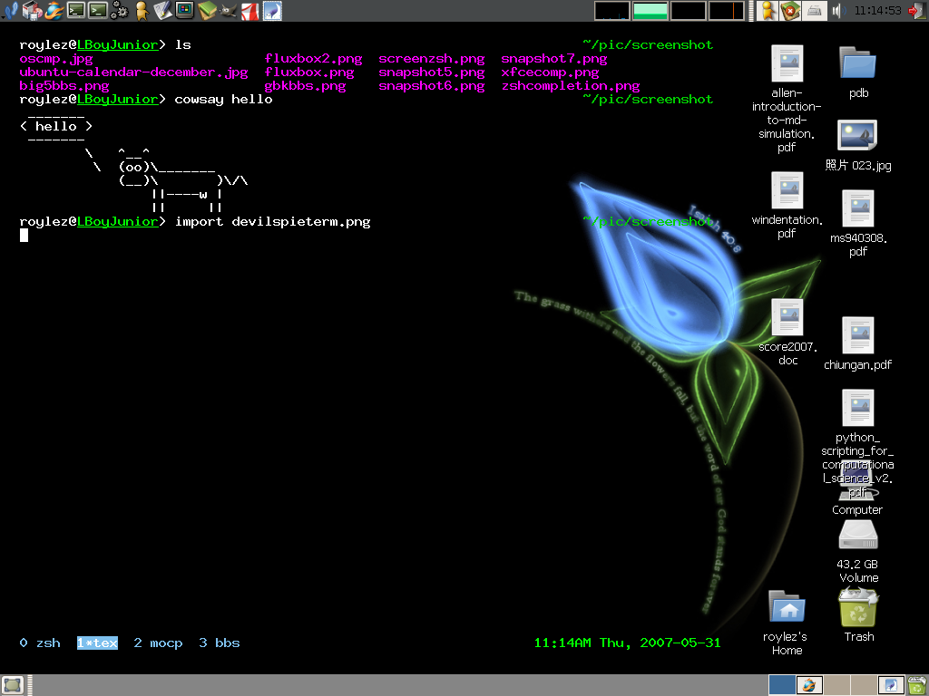Launch the yellow figure messenger beside the gears
Screen dimensions: 929x696
(141, 11)
